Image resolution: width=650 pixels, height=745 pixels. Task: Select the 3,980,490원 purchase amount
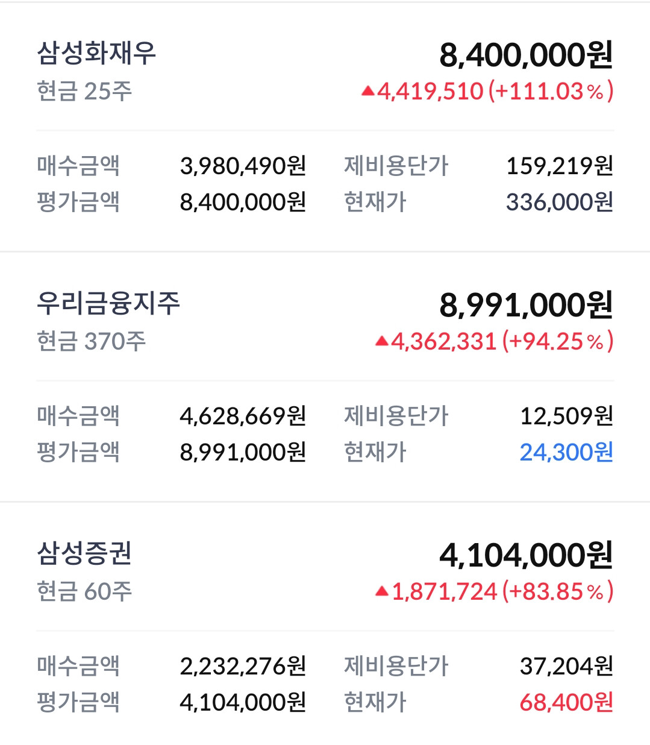tap(243, 166)
